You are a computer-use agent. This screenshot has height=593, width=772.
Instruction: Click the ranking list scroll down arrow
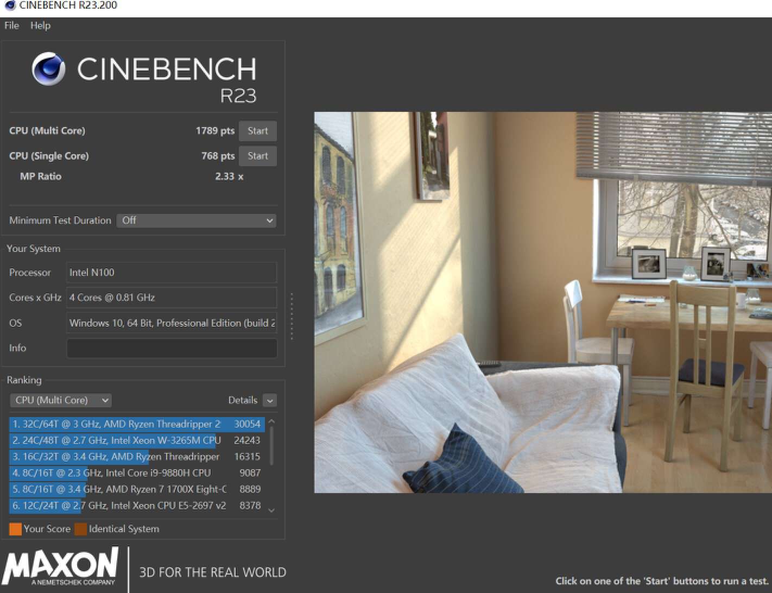pos(272,510)
